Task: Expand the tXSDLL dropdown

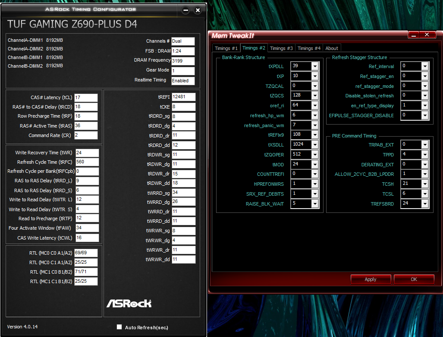Action: (x=315, y=144)
